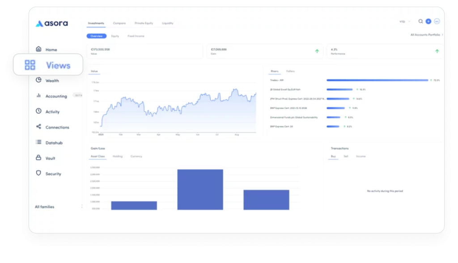This screenshot has width=458, height=263.
Task: Open the Datahub list icon
Action: click(38, 142)
